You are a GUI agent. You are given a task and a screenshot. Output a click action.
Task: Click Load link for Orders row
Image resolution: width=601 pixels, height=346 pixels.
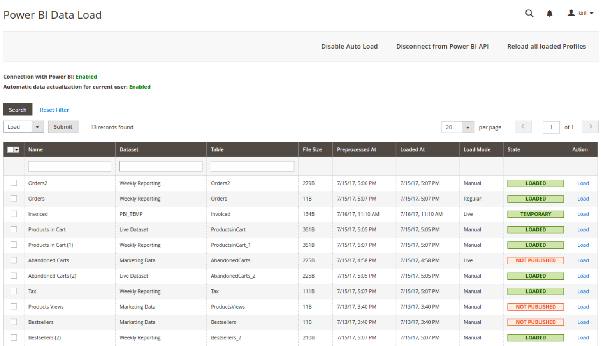pyautogui.click(x=583, y=199)
